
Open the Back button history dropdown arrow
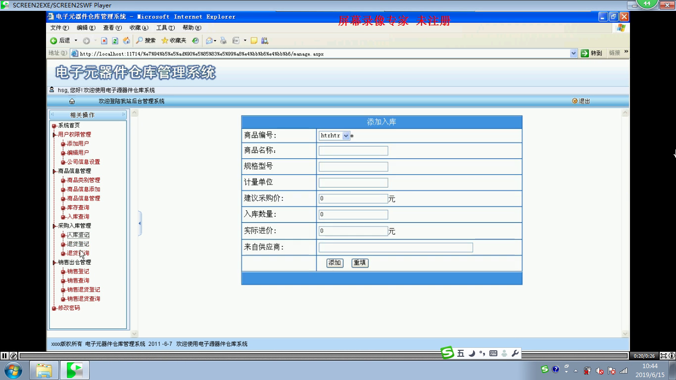(x=76, y=41)
